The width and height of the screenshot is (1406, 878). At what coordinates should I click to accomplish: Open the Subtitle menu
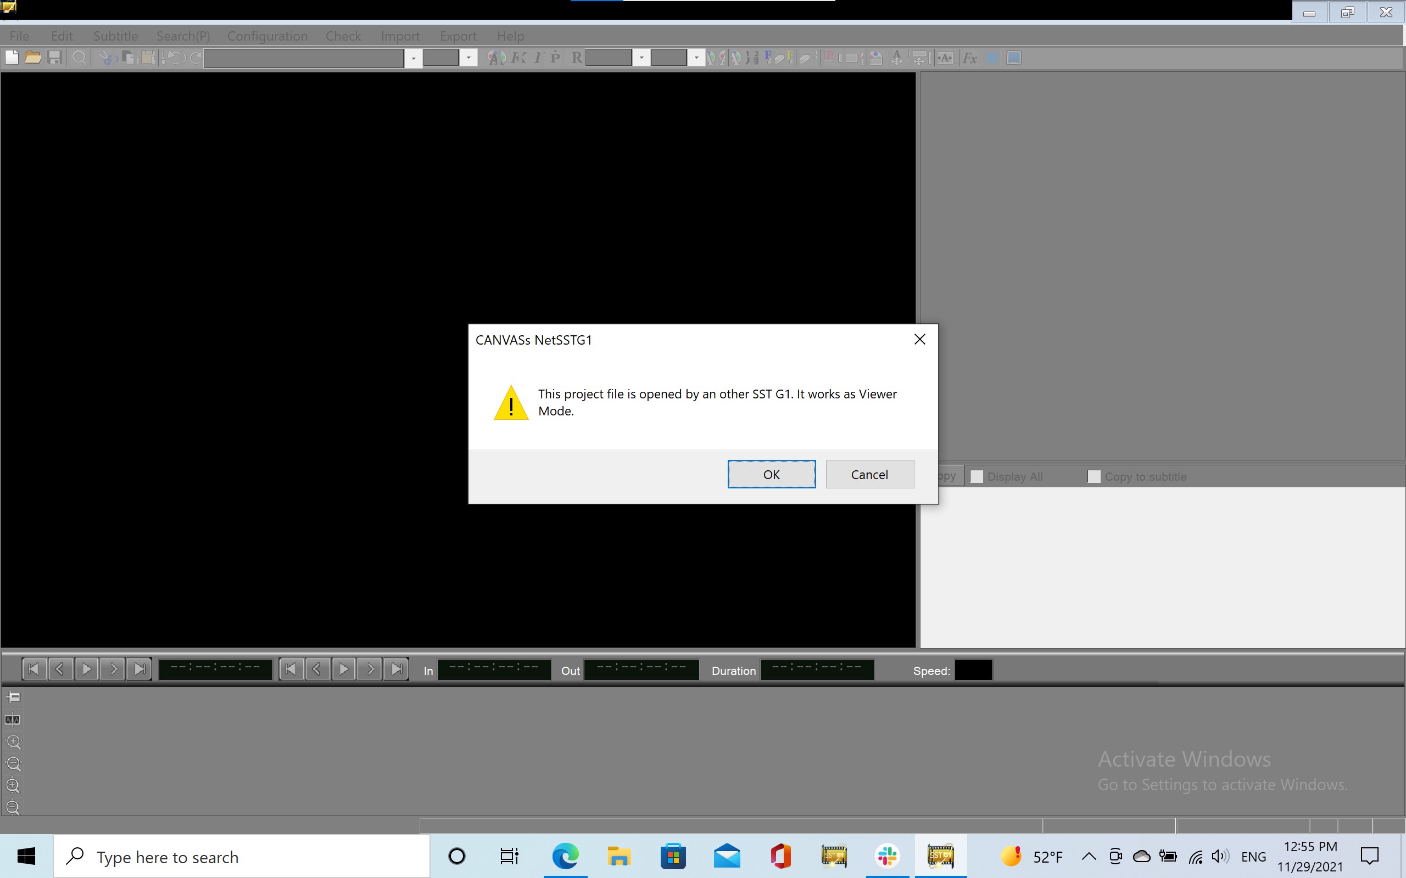[x=116, y=36]
